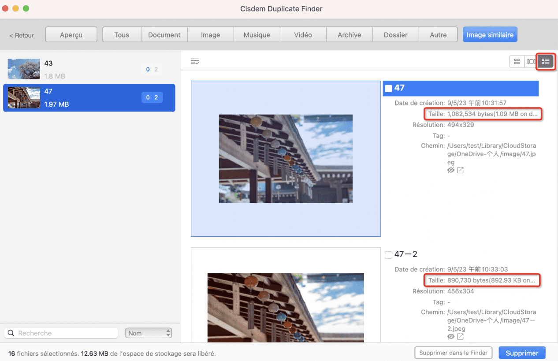Click creation date 午前10:33:03
The width and height of the screenshot is (558, 361).
(x=477, y=269)
